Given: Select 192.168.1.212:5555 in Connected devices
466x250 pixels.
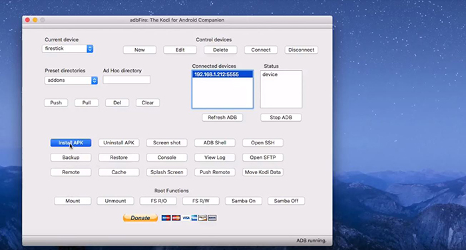Looking at the screenshot, I should coord(222,74).
